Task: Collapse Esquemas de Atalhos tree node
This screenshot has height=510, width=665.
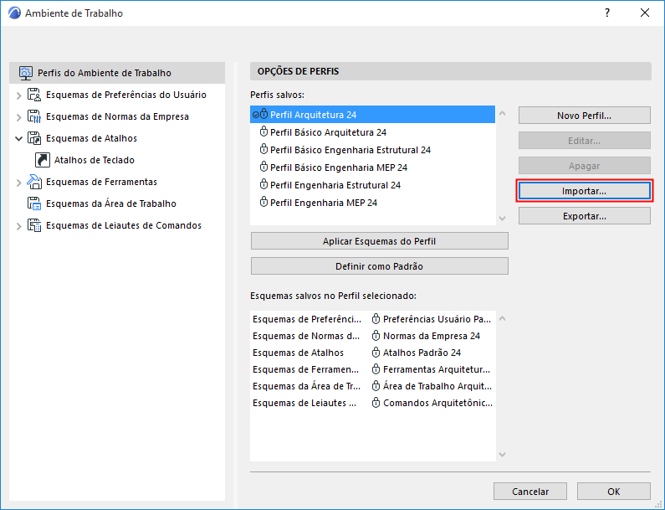Action: tap(18, 138)
